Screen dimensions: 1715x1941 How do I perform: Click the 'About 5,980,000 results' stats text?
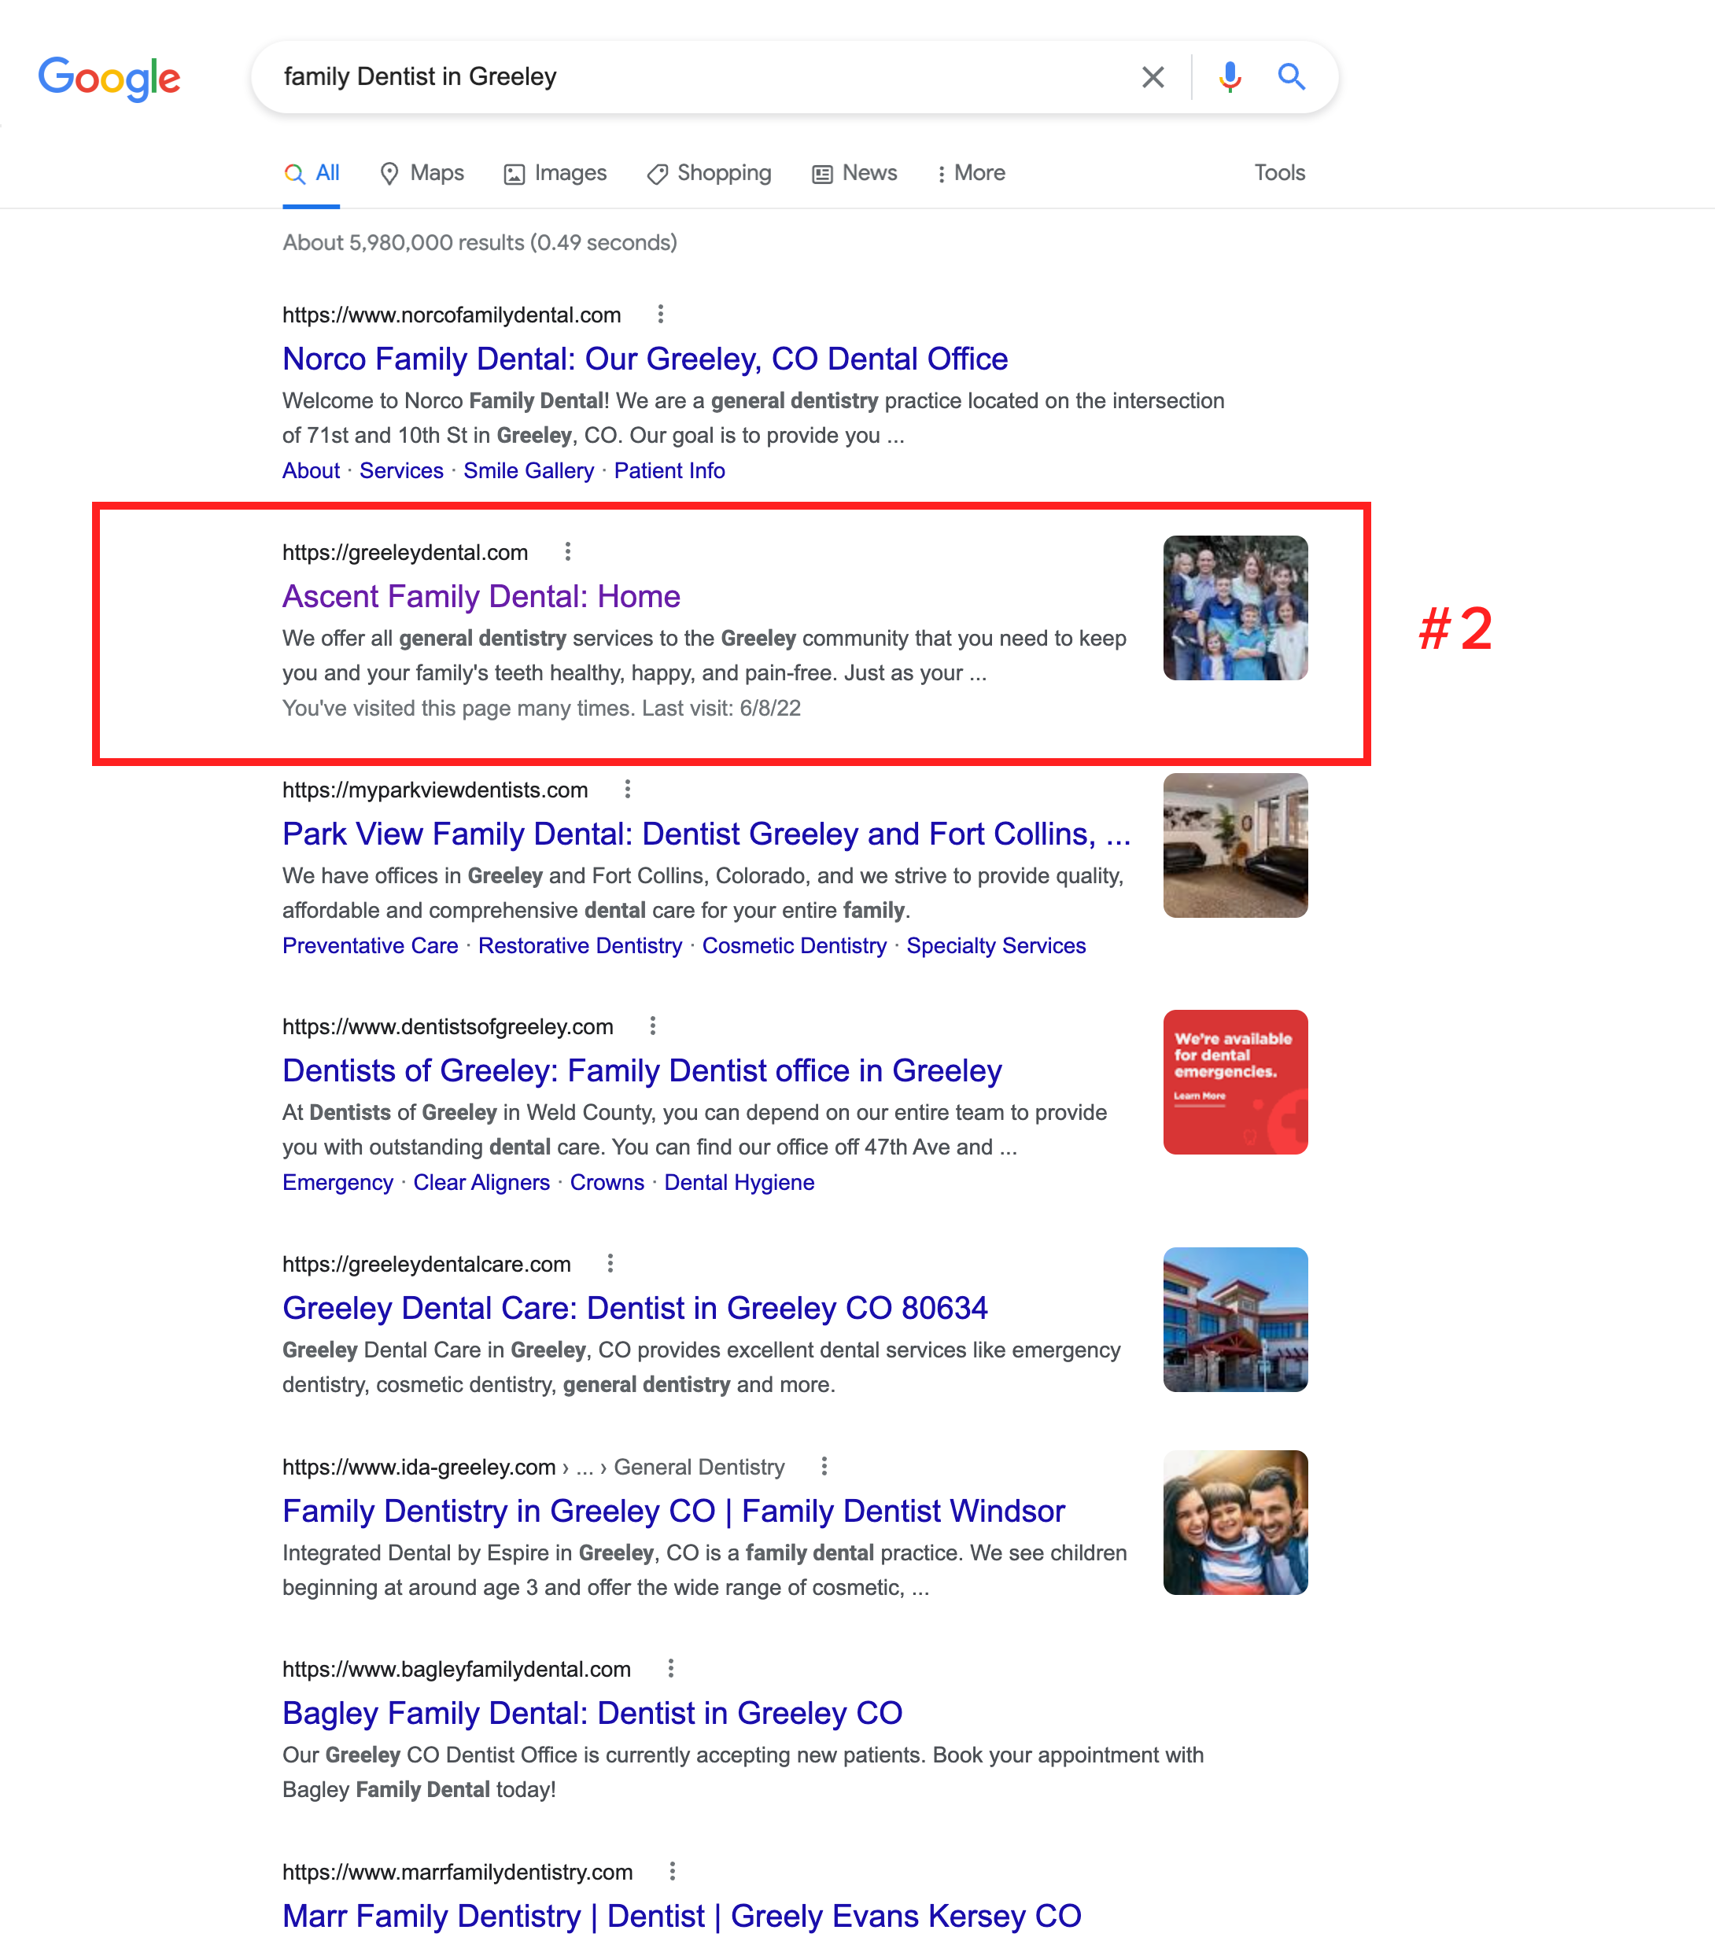click(x=480, y=243)
